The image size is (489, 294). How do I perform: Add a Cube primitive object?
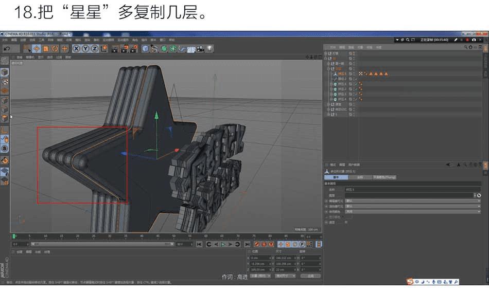[x=145, y=49]
